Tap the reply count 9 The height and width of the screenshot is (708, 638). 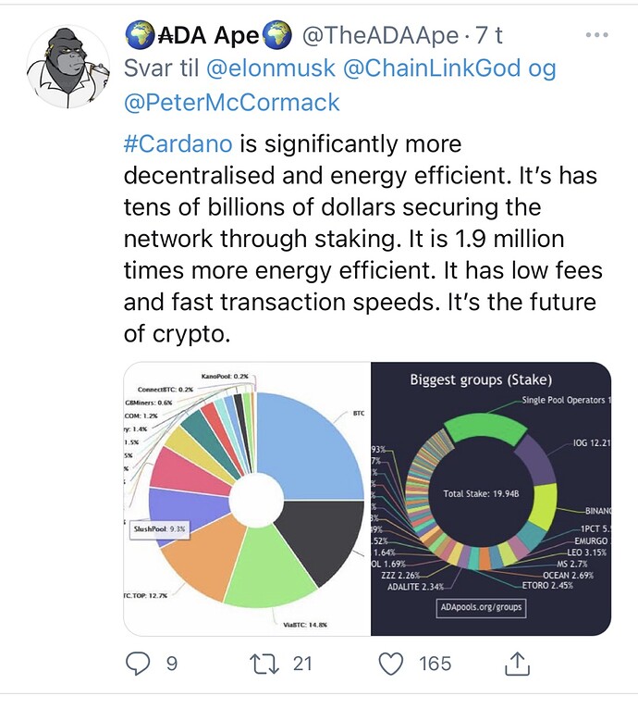(x=172, y=663)
